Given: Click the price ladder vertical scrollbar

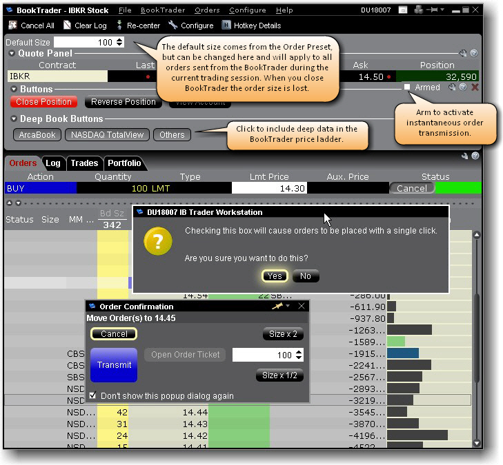Looking at the screenshot, I should [476, 338].
